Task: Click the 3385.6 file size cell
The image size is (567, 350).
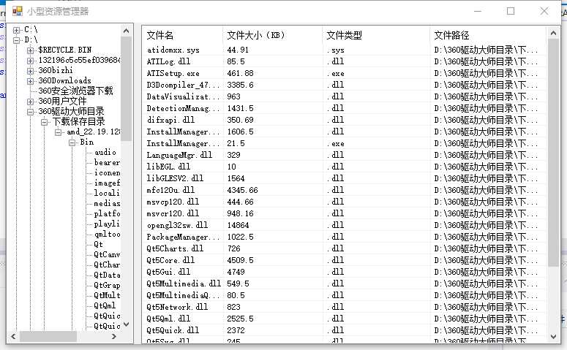Action: (240, 85)
